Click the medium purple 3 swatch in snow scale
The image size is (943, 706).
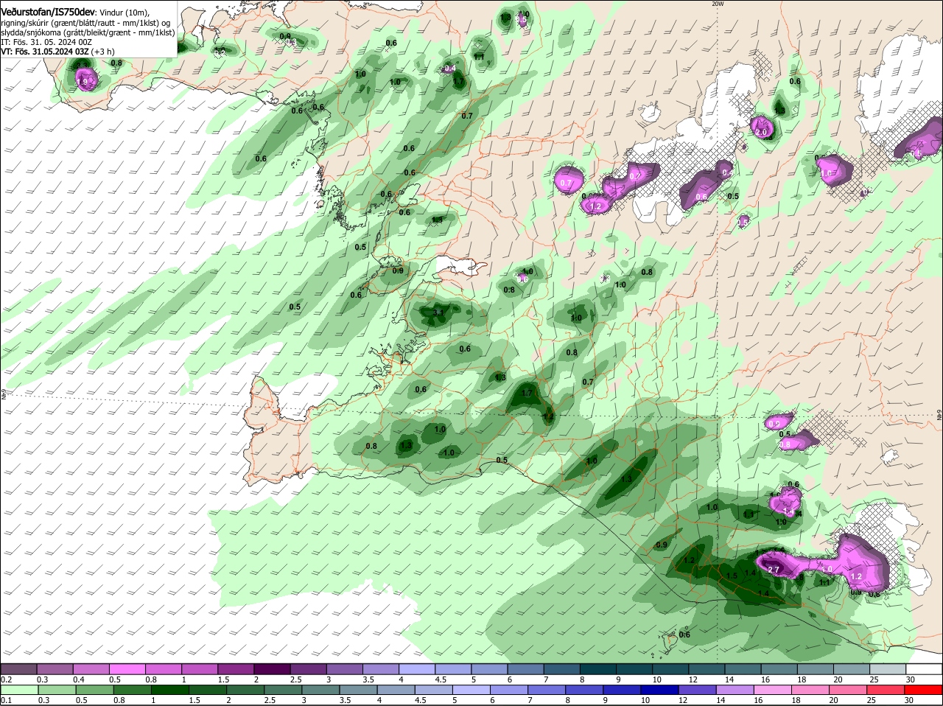tap(346, 668)
